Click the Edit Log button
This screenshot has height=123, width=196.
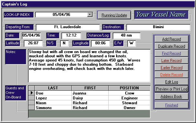click(x=171, y=82)
